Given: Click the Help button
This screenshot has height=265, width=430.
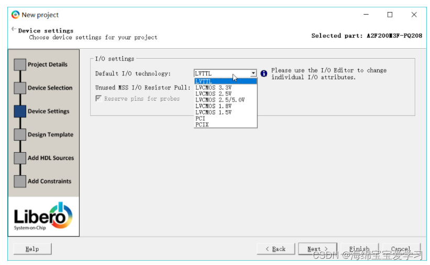Looking at the screenshot, I should 32,249.
